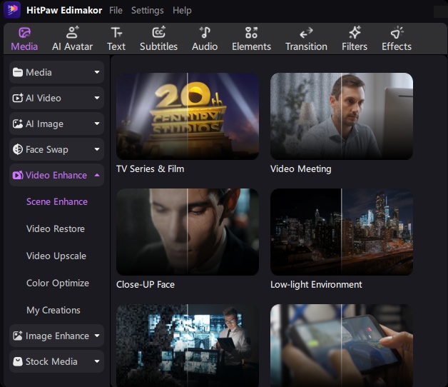Click the Stock Media sidebar icon
The width and height of the screenshot is (448, 387).
pos(18,361)
